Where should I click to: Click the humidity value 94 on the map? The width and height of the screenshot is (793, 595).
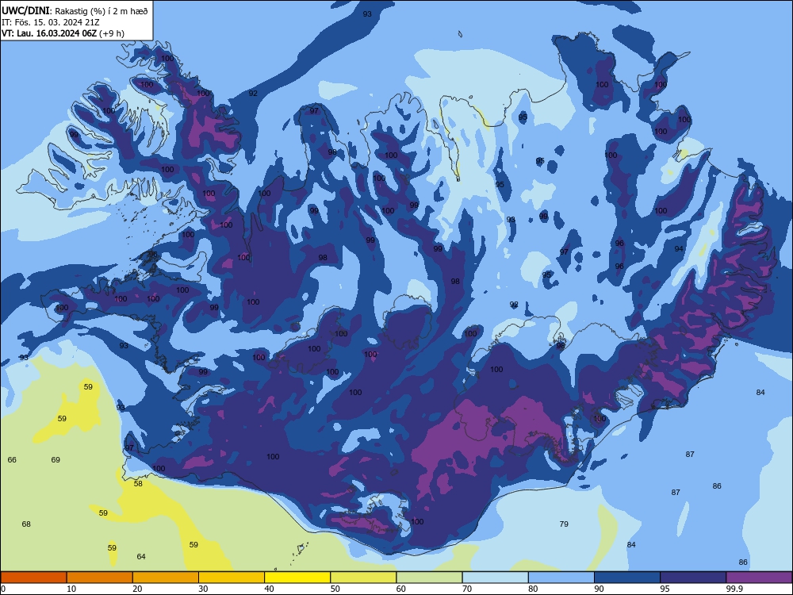pyautogui.click(x=679, y=249)
